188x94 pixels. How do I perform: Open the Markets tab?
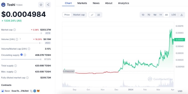[x=82, y=3]
